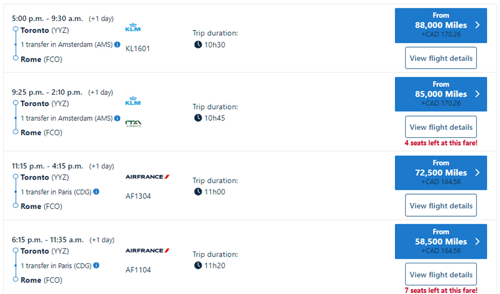Click the KLM logo on flight KL1601
The width and height of the screenshot is (500, 294).
tap(133, 28)
